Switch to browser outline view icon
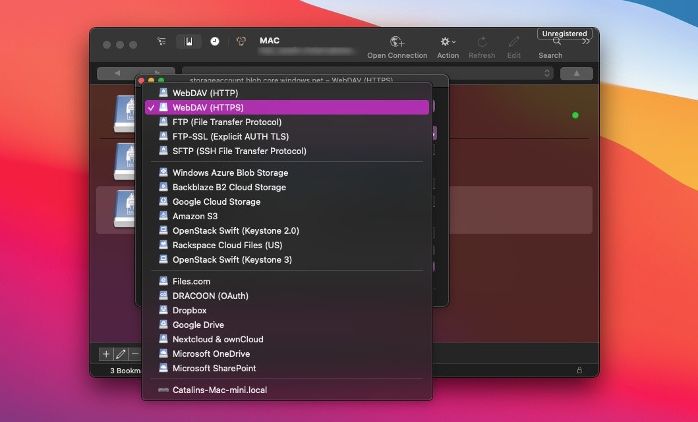The image size is (698, 422). [161, 41]
